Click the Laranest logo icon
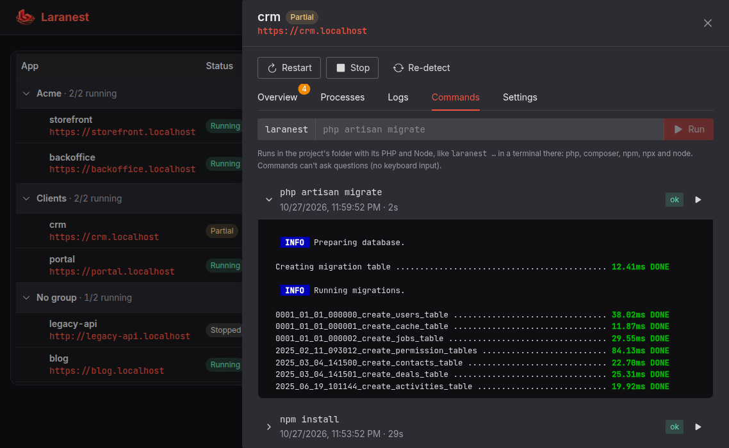Viewport: 729px width, 448px height. (x=25, y=17)
